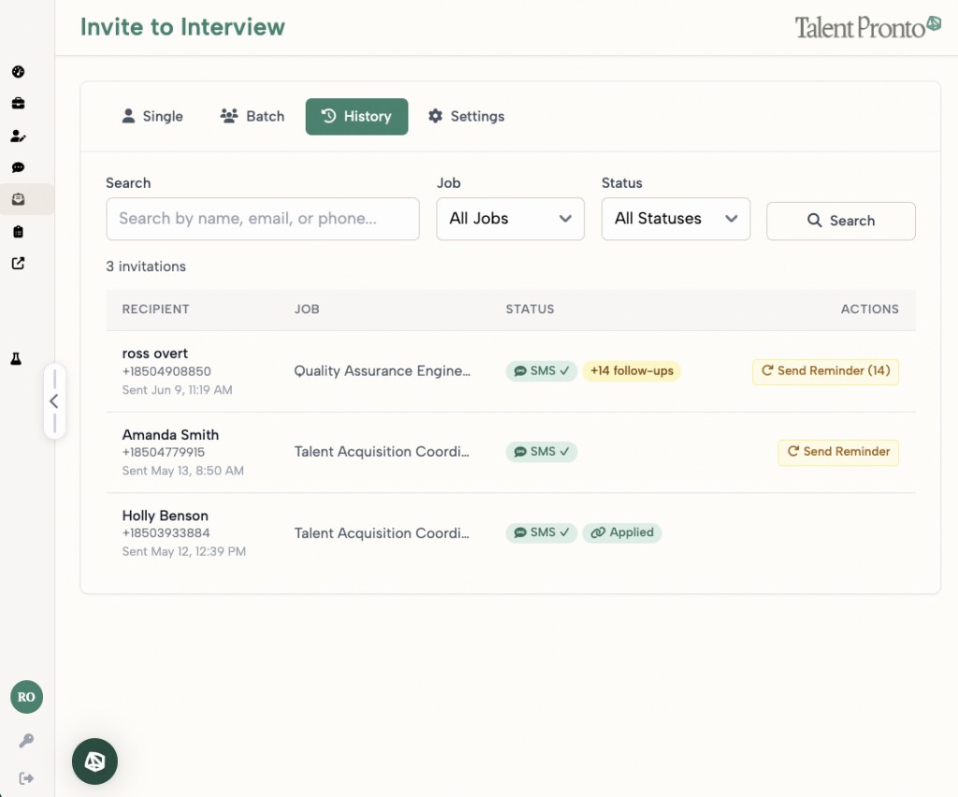Click Sent Jun 9, 11:19 AM timestamp

[177, 390]
